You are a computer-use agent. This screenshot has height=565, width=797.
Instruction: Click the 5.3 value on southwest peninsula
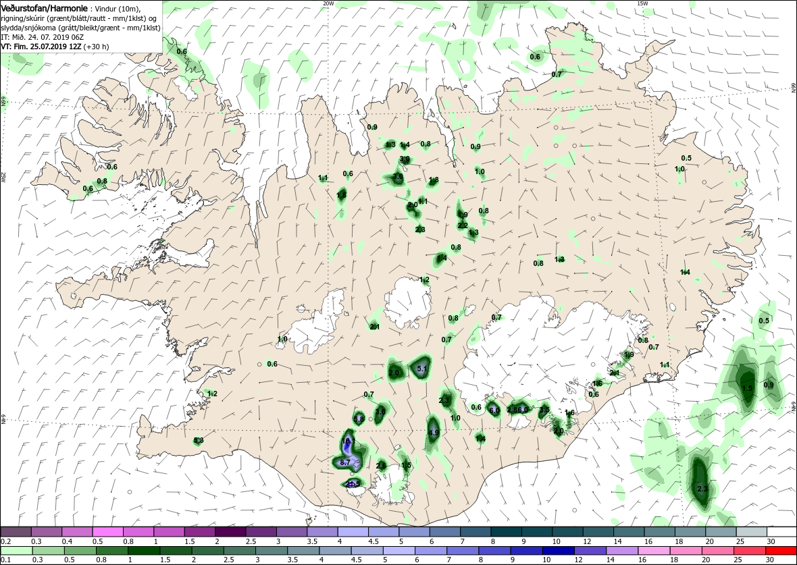pos(199,440)
